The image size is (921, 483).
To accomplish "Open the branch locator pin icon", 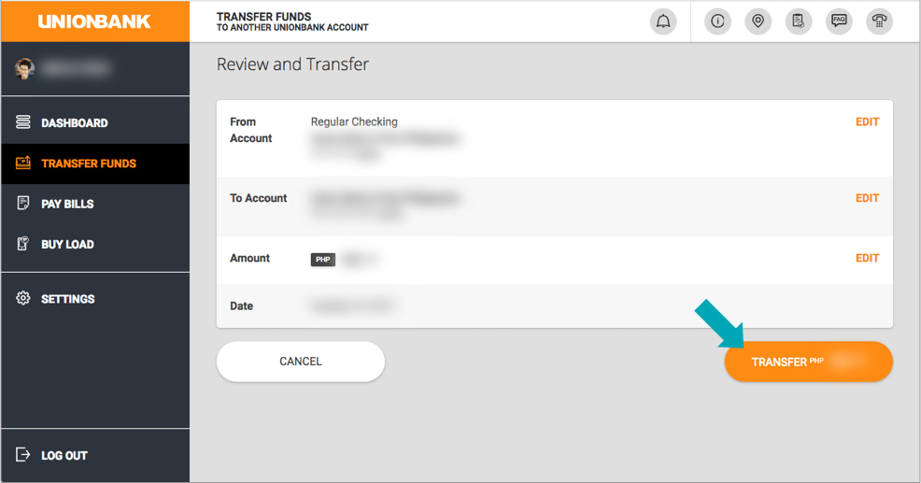I will tap(758, 21).
